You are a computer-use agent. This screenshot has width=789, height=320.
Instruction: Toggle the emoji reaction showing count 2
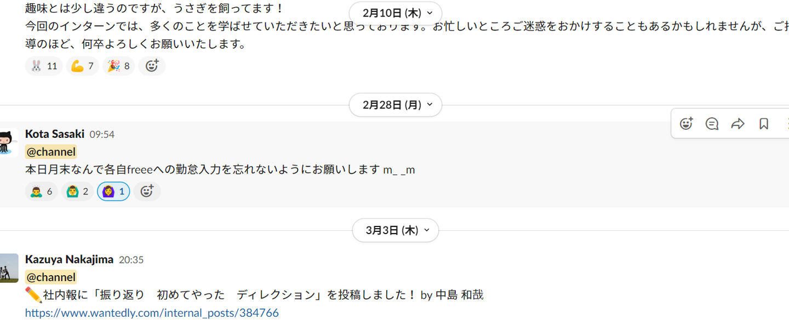[x=77, y=191]
